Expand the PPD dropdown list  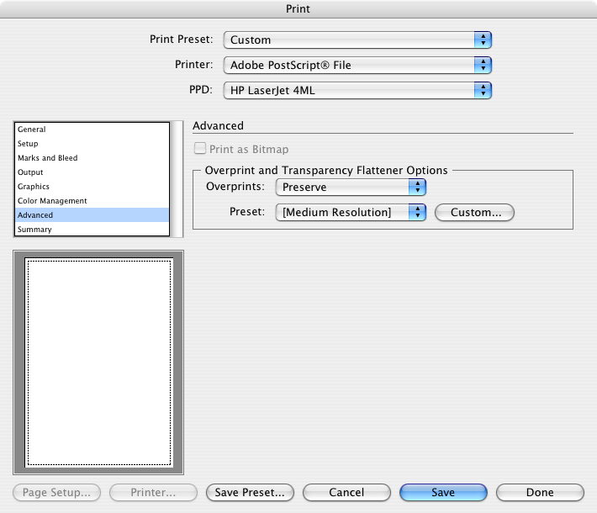tap(357, 90)
